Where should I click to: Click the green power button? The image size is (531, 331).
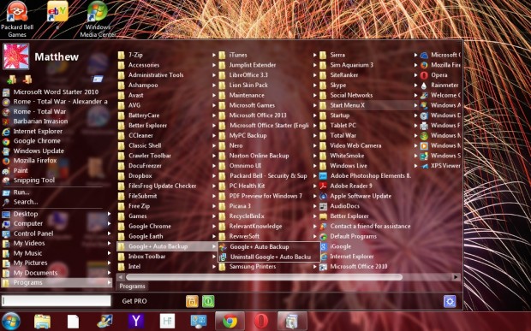pos(208,301)
